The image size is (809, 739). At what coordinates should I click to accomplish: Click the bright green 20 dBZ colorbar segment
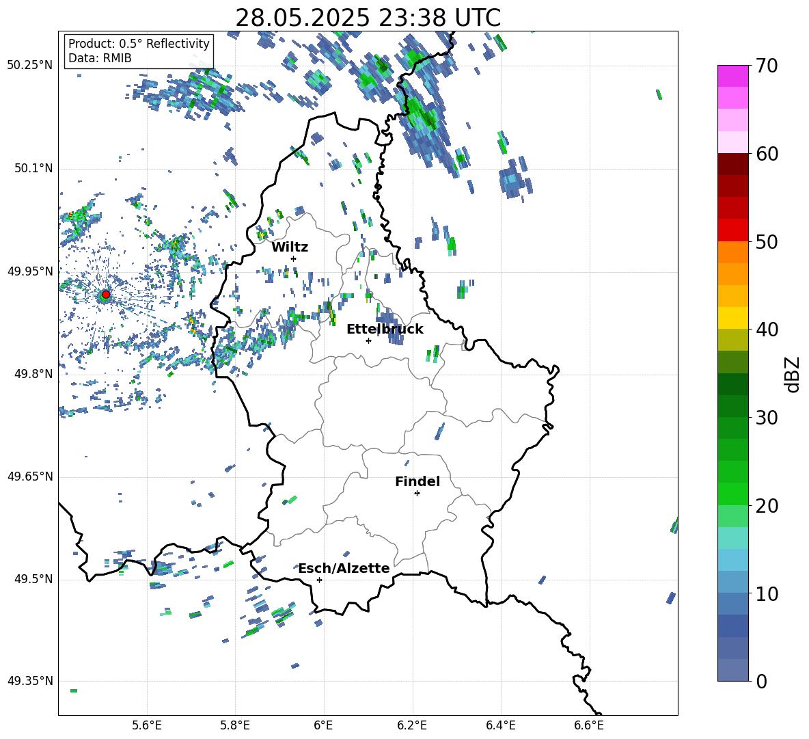[x=733, y=494]
